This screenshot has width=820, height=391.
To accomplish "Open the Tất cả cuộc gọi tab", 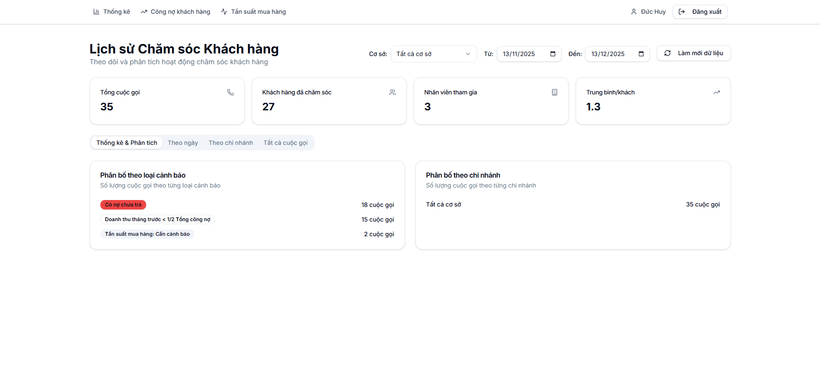I will coord(285,143).
